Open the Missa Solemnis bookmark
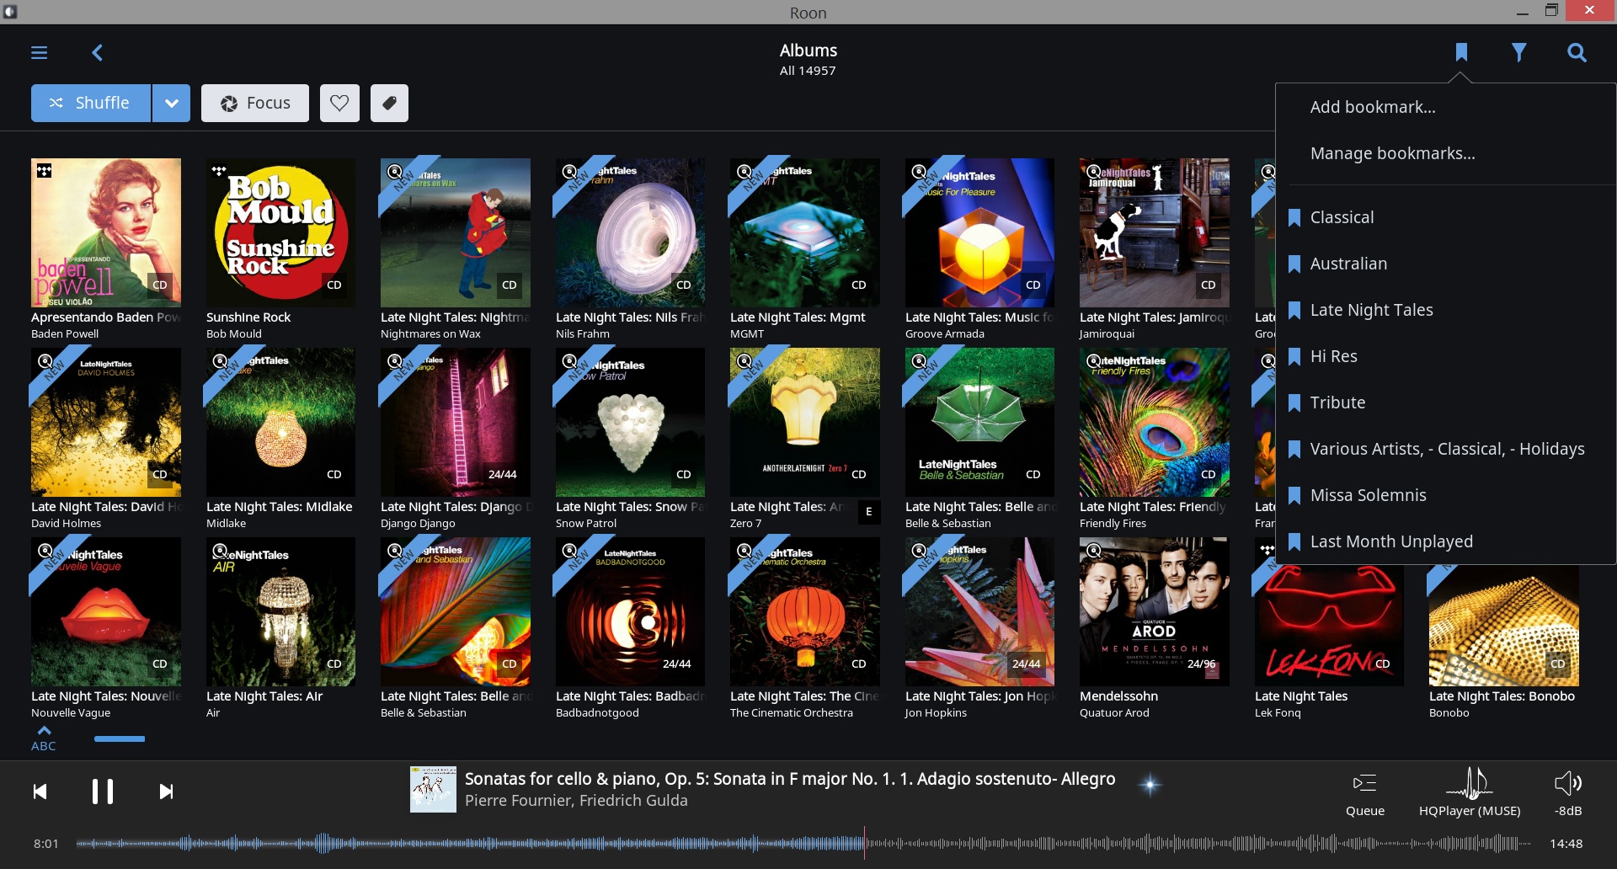1617x869 pixels. click(x=1444, y=495)
